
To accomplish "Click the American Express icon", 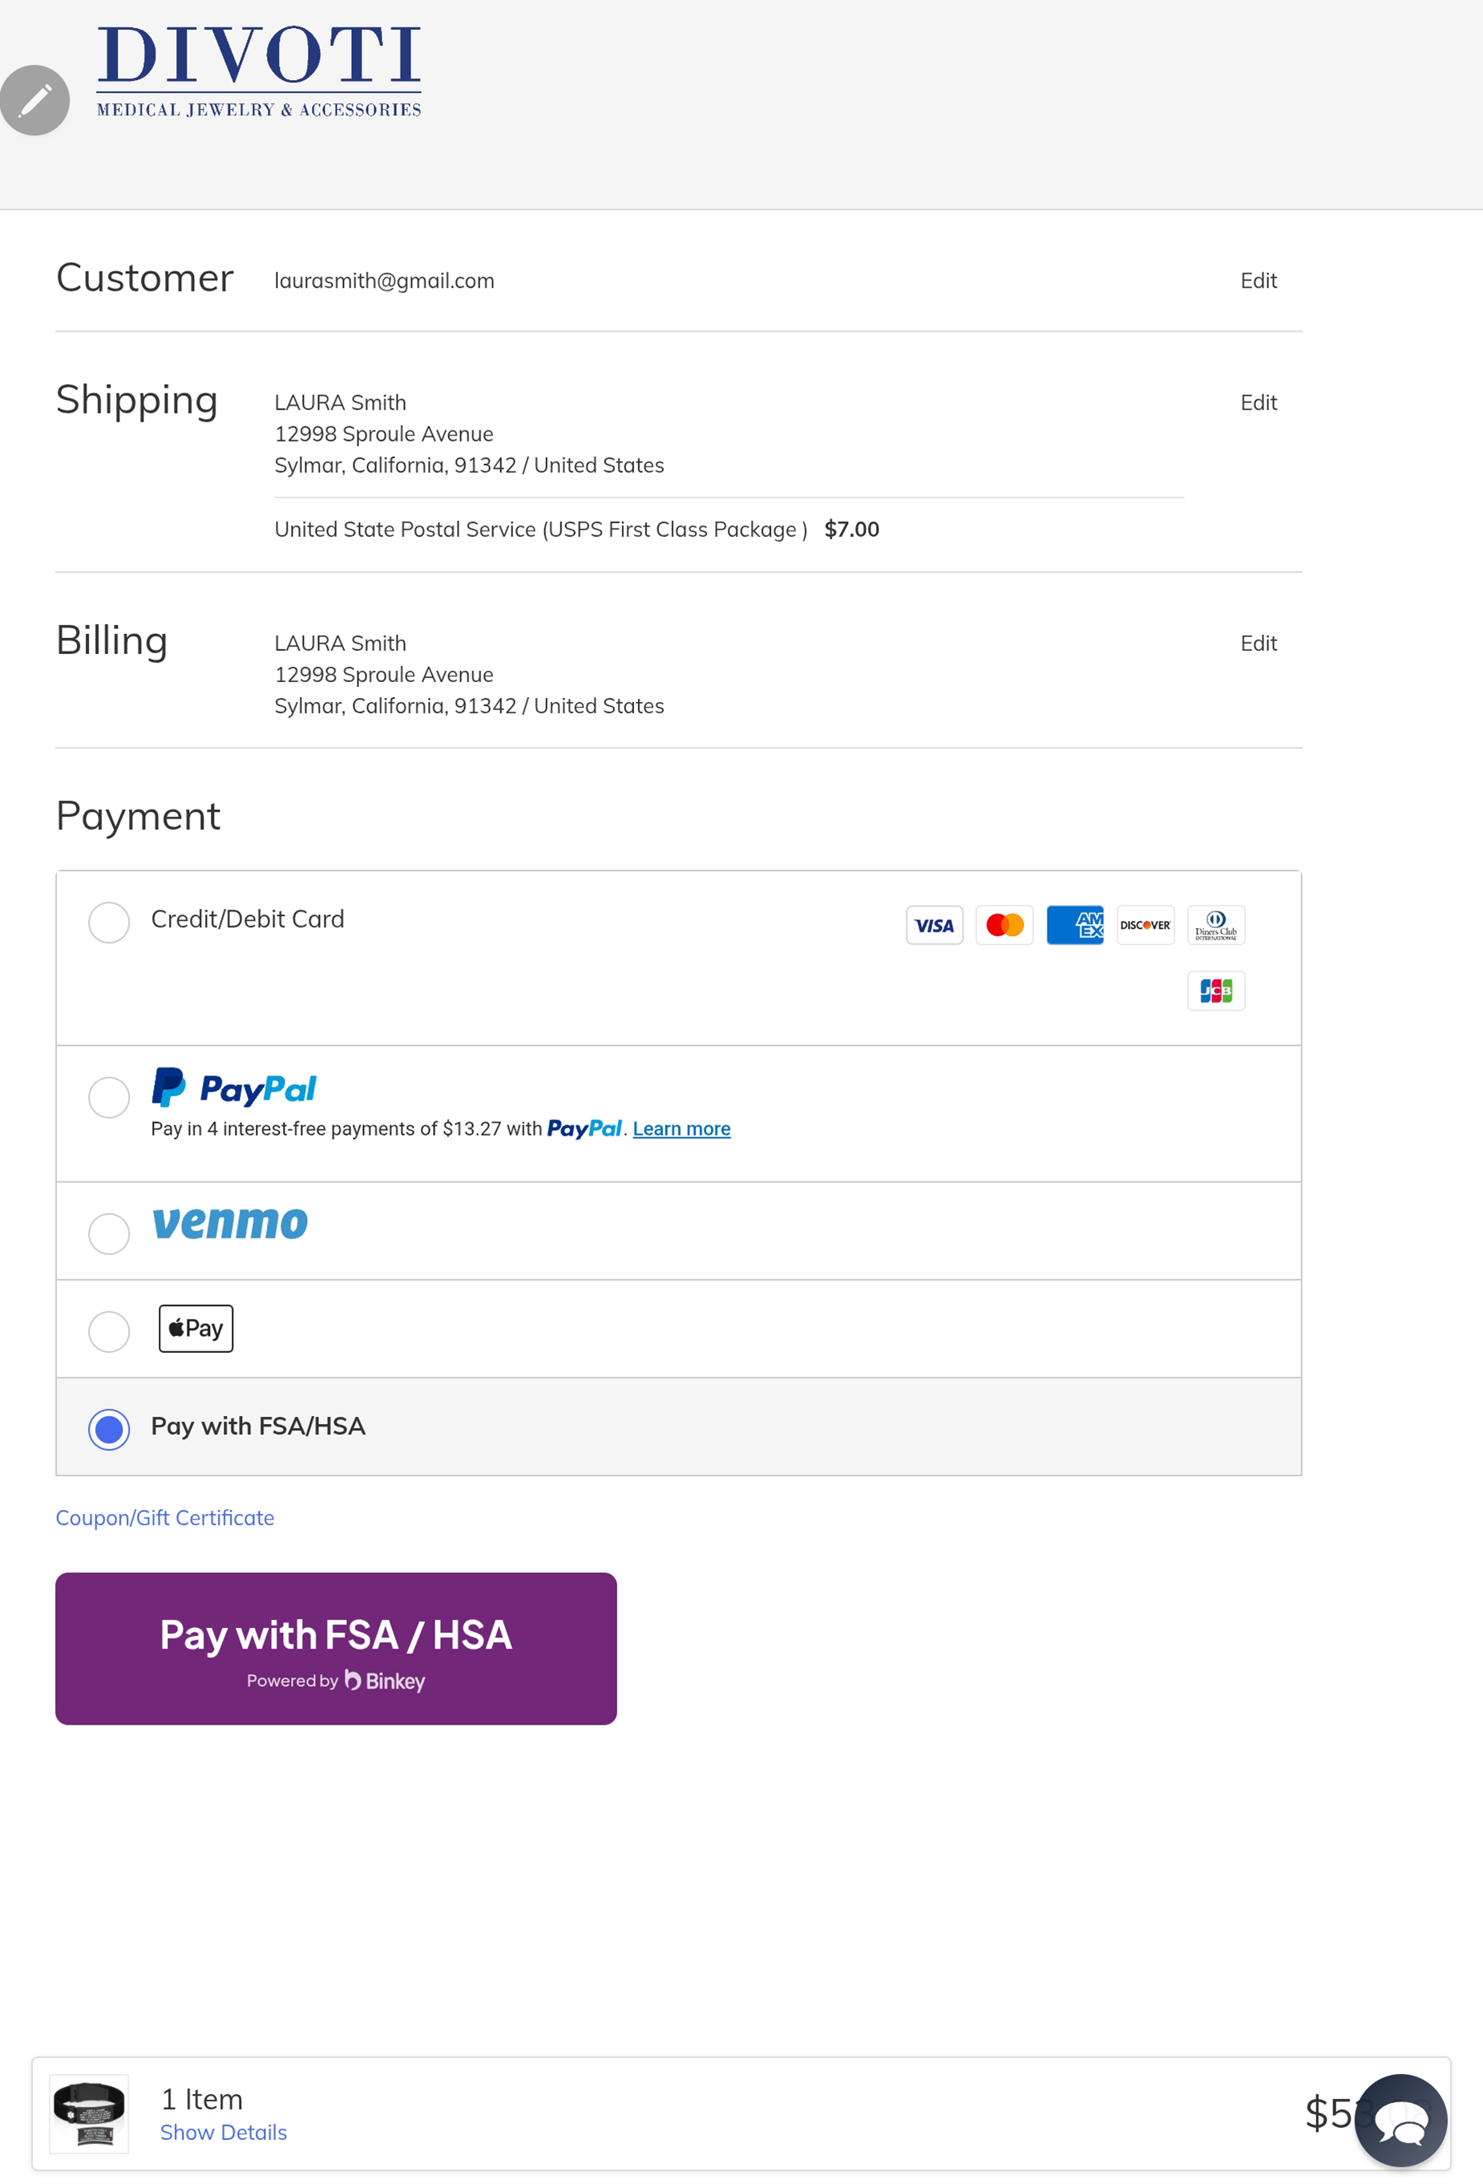I will pos(1074,926).
